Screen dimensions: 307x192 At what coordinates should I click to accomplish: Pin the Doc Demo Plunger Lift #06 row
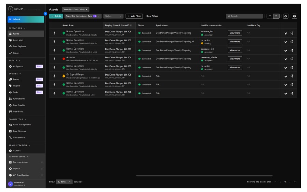pos(55,76)
